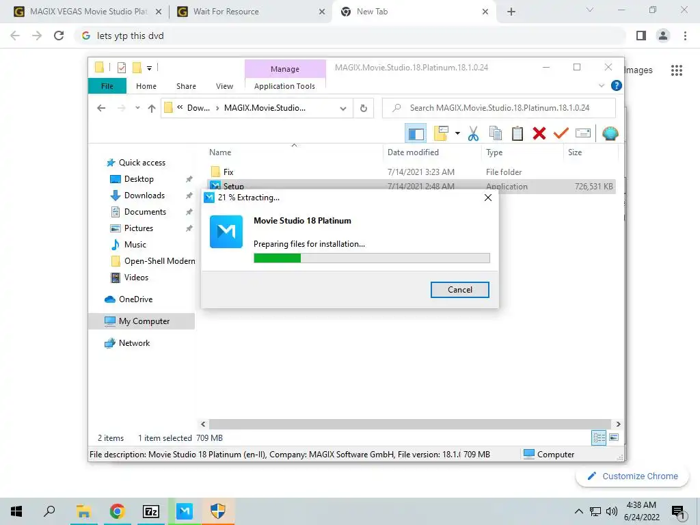Screen dimensions: 700x525
Task: Open Customize Quick Access Toolbar dropdown
Action: [149, 68]
